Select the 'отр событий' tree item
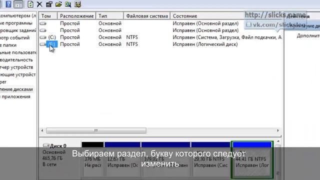Viewport: 320px width, 180px height. click(14, 38)
